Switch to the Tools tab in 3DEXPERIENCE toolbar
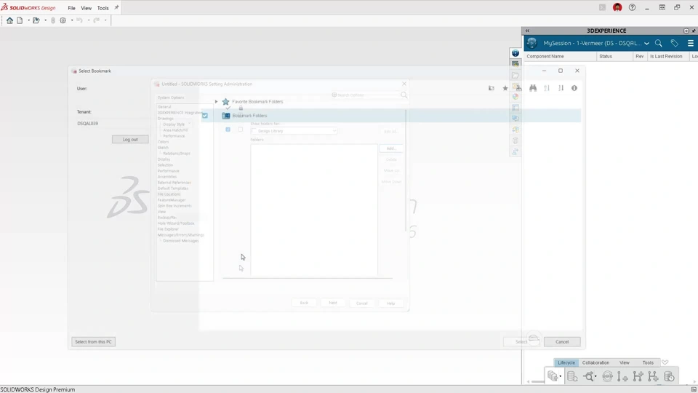Screen dimensions: 698x393 point(648,362)
